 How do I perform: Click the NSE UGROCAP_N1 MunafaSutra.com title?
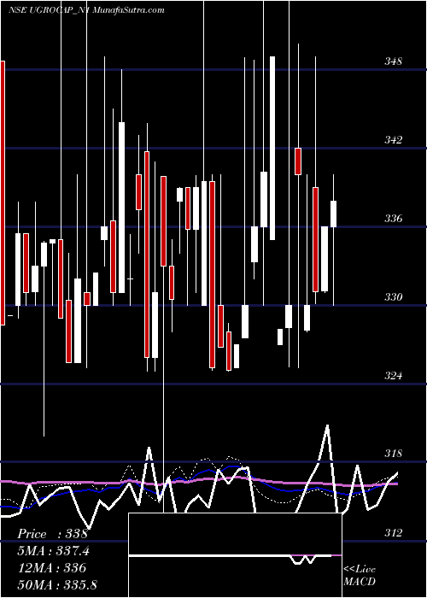tap(86, 10)
